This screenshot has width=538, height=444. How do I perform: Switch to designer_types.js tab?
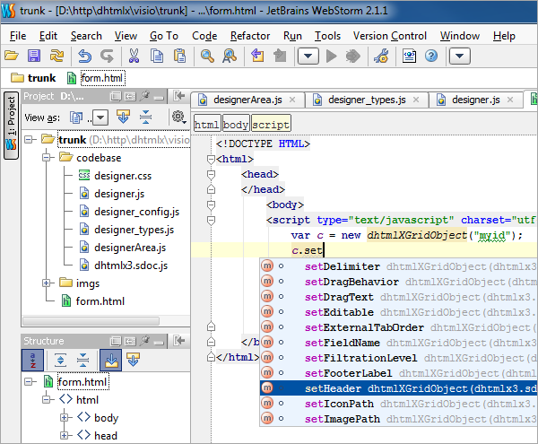pos(367,100)
